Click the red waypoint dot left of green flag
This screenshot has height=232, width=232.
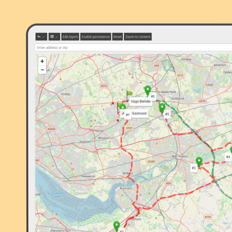(112, 103)
